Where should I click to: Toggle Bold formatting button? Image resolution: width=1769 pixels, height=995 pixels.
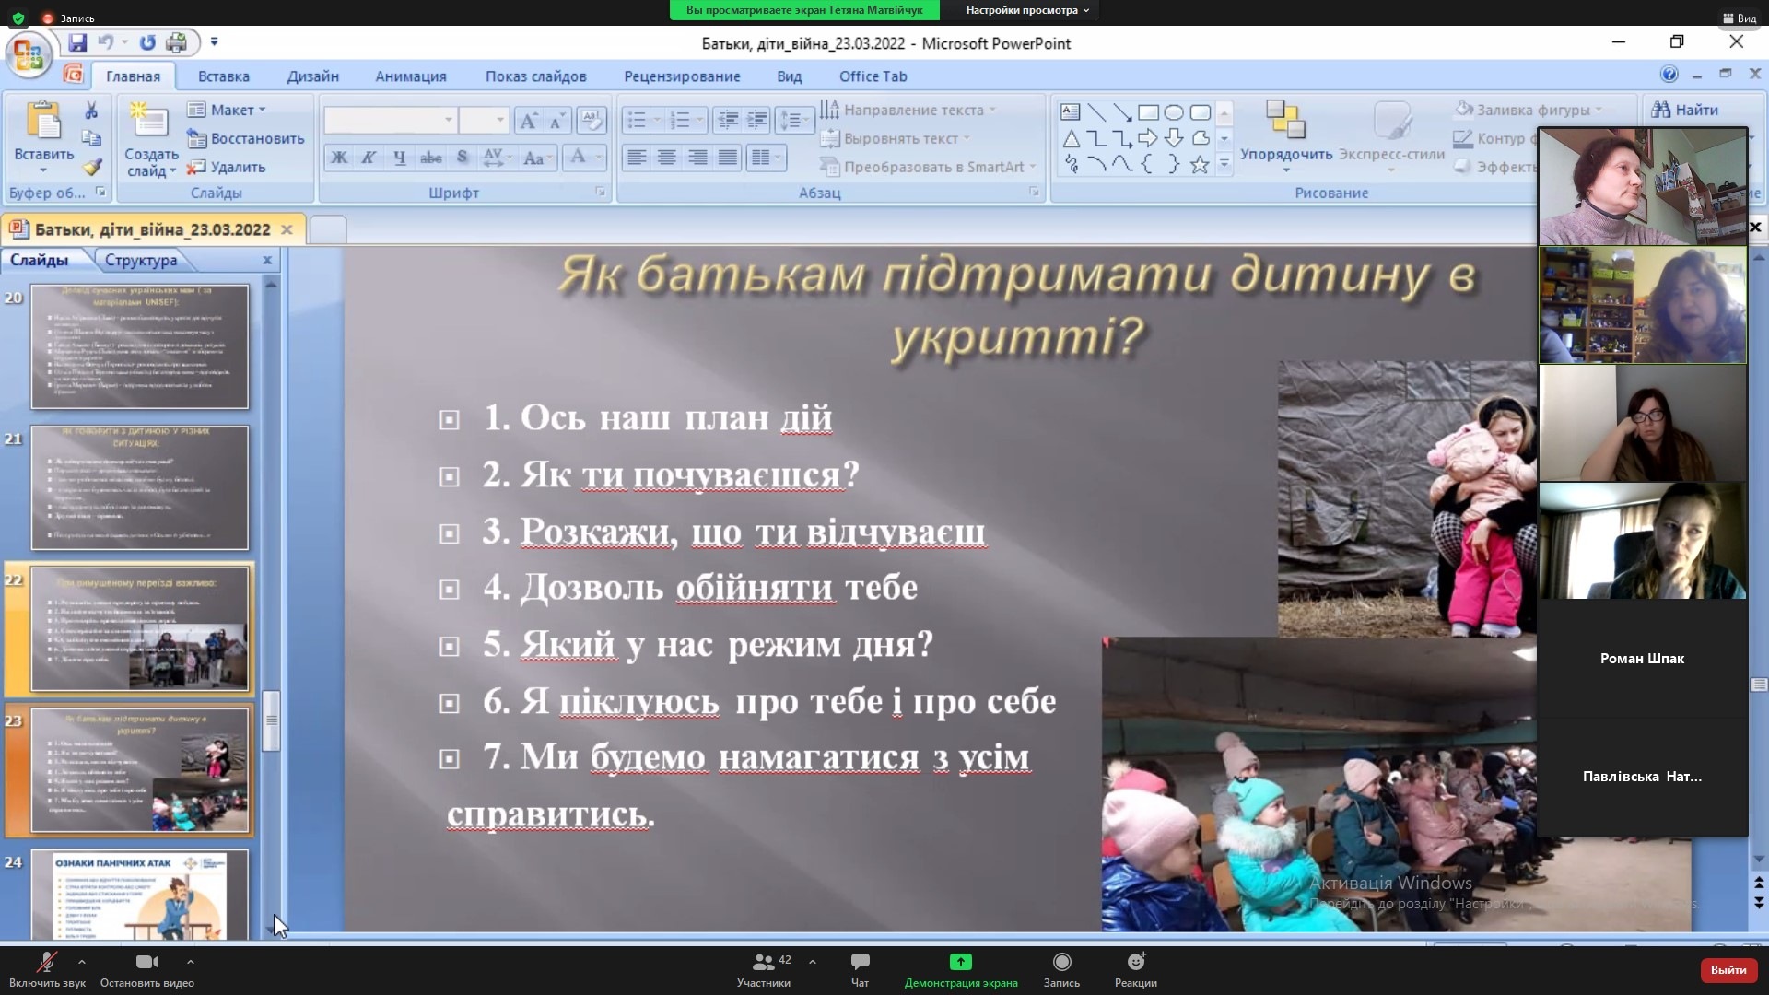tap(339, 158)
